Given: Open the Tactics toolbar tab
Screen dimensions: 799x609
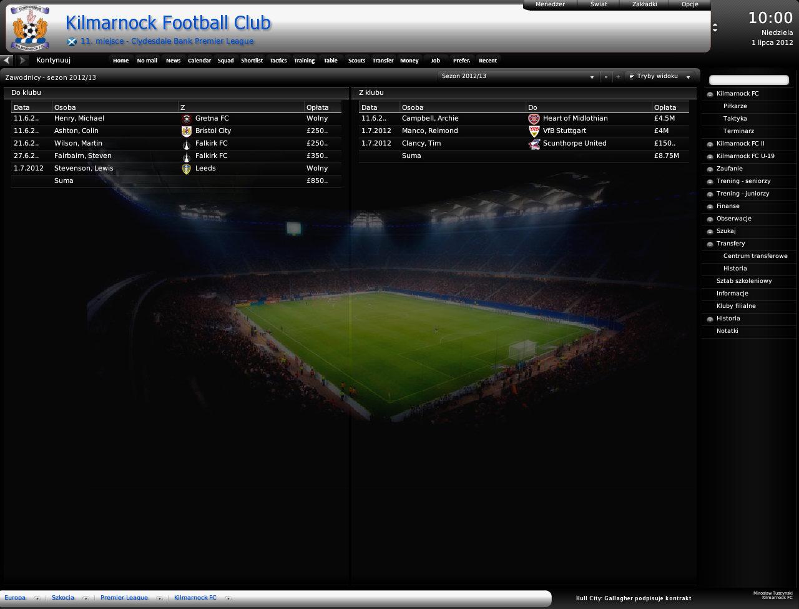Looking at the screenshot, I should pyautogui.click(x=278, y=61).
